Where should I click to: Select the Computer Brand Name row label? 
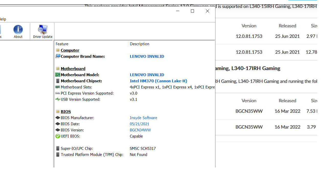[x=83, y=56]
